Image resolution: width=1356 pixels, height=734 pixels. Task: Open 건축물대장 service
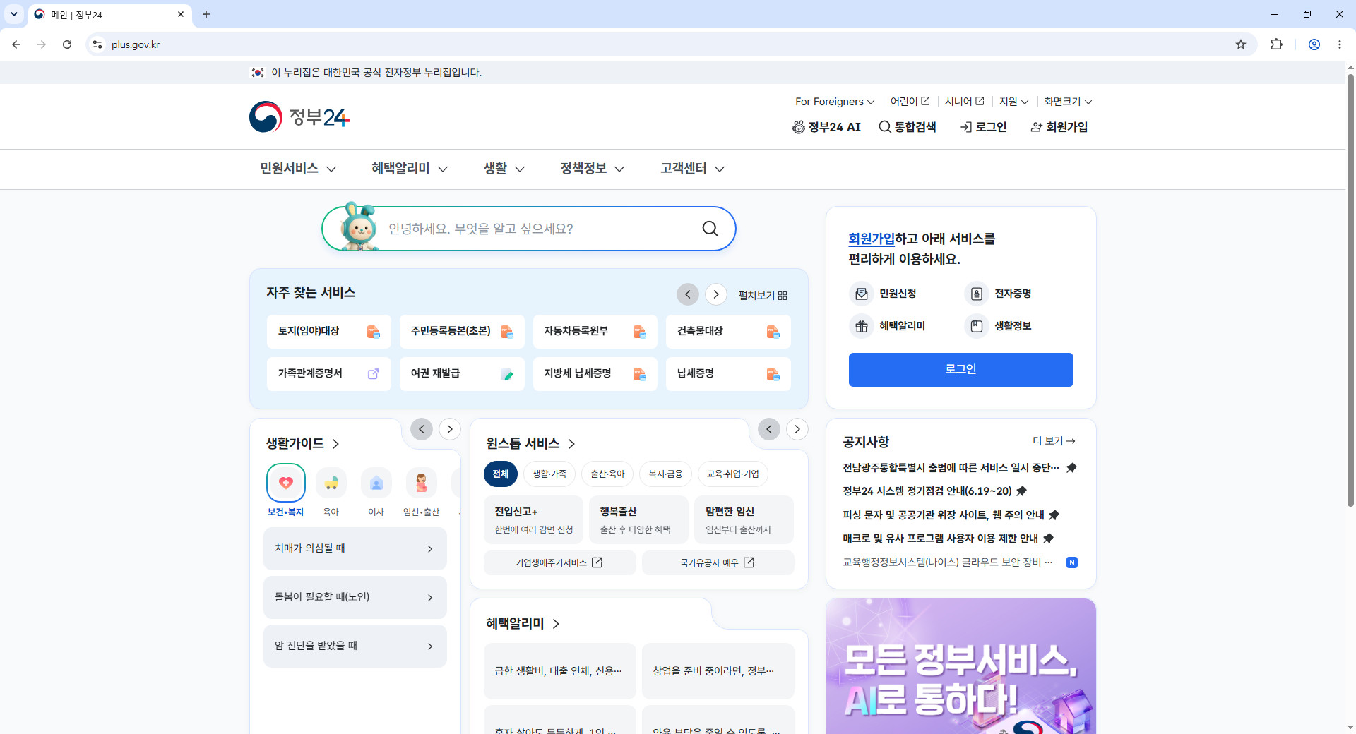728,332
